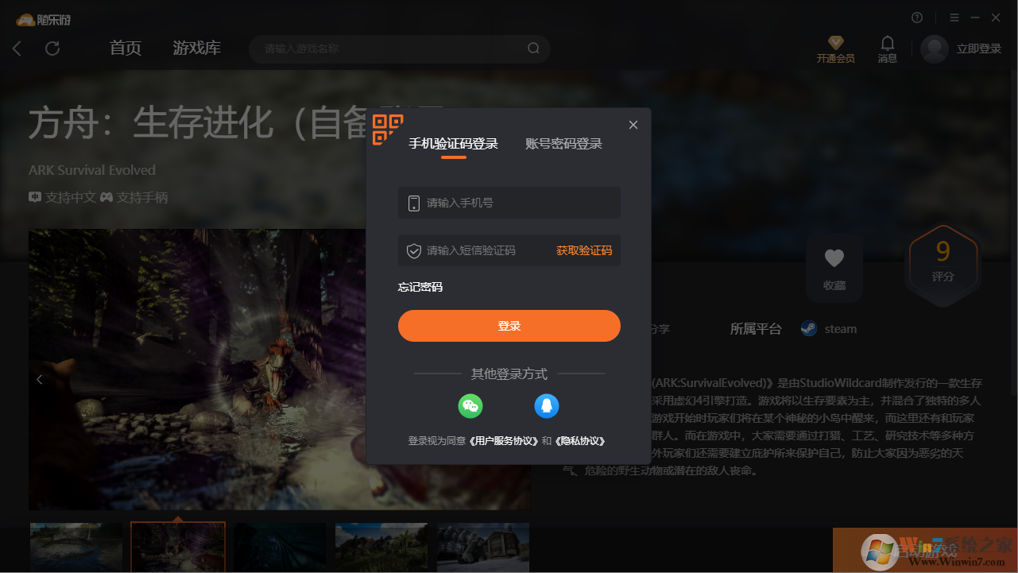Click the 开通会员 crown icon
Image resolution: width=1018 pixels, height=573 pixels.
point(834,42)
